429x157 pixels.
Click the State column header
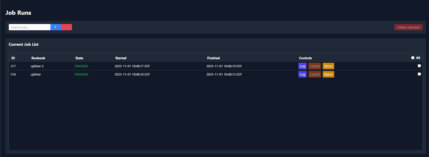tap(79, 58)
